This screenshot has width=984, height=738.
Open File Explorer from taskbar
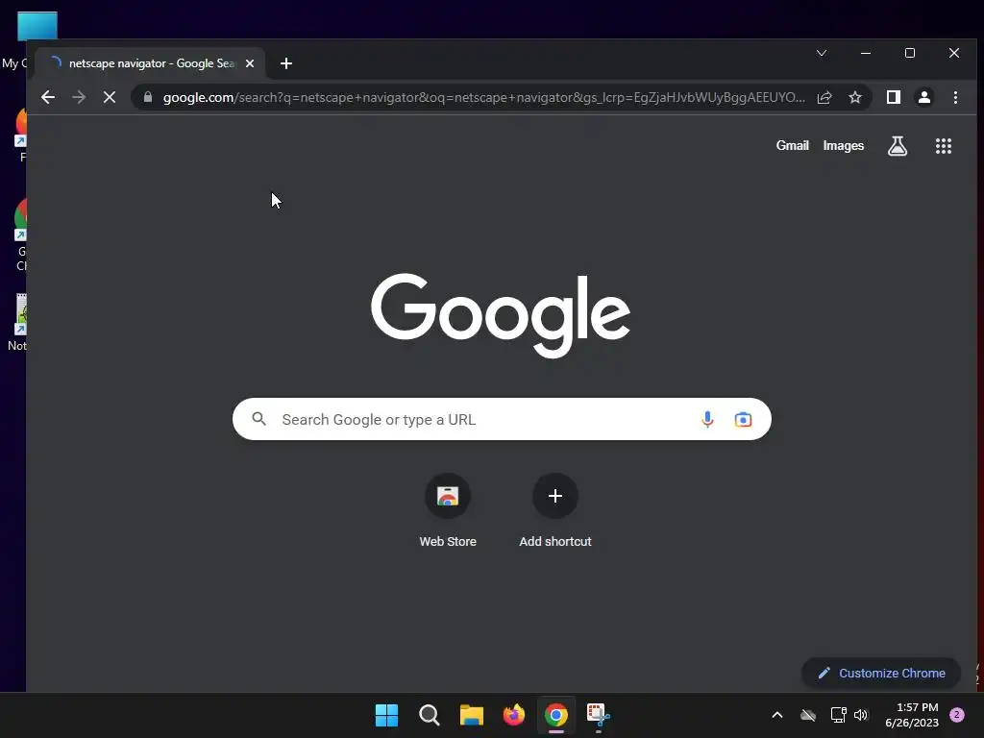[x=471, y=715]
